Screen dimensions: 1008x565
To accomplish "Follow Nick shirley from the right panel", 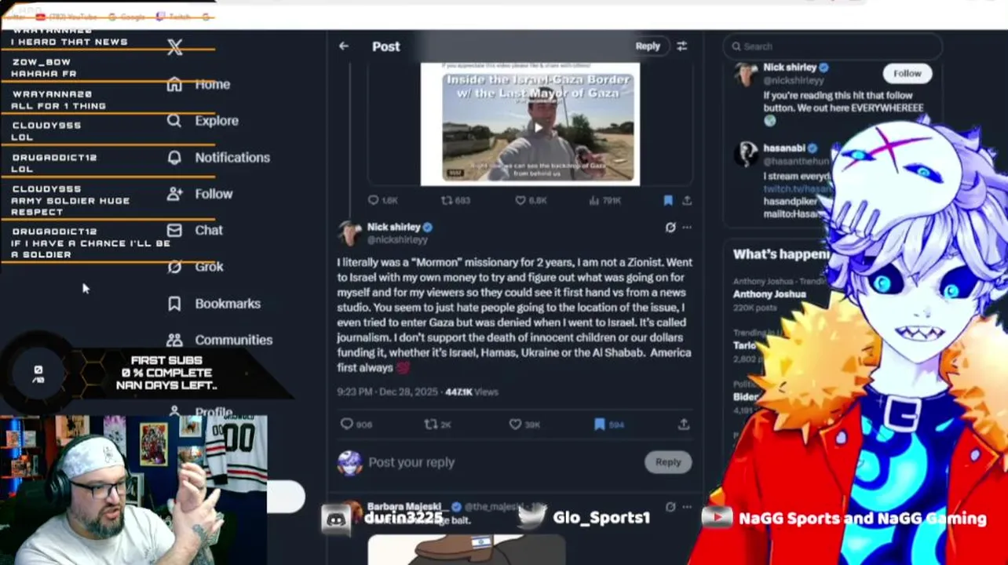I will coord(907,74).
